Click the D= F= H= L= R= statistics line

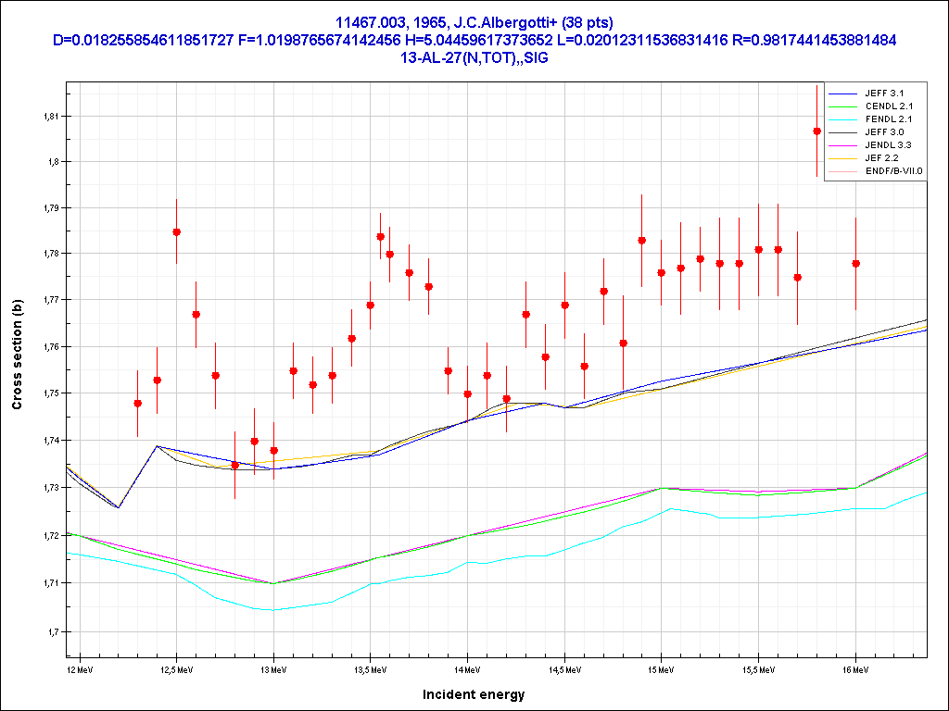474,40
